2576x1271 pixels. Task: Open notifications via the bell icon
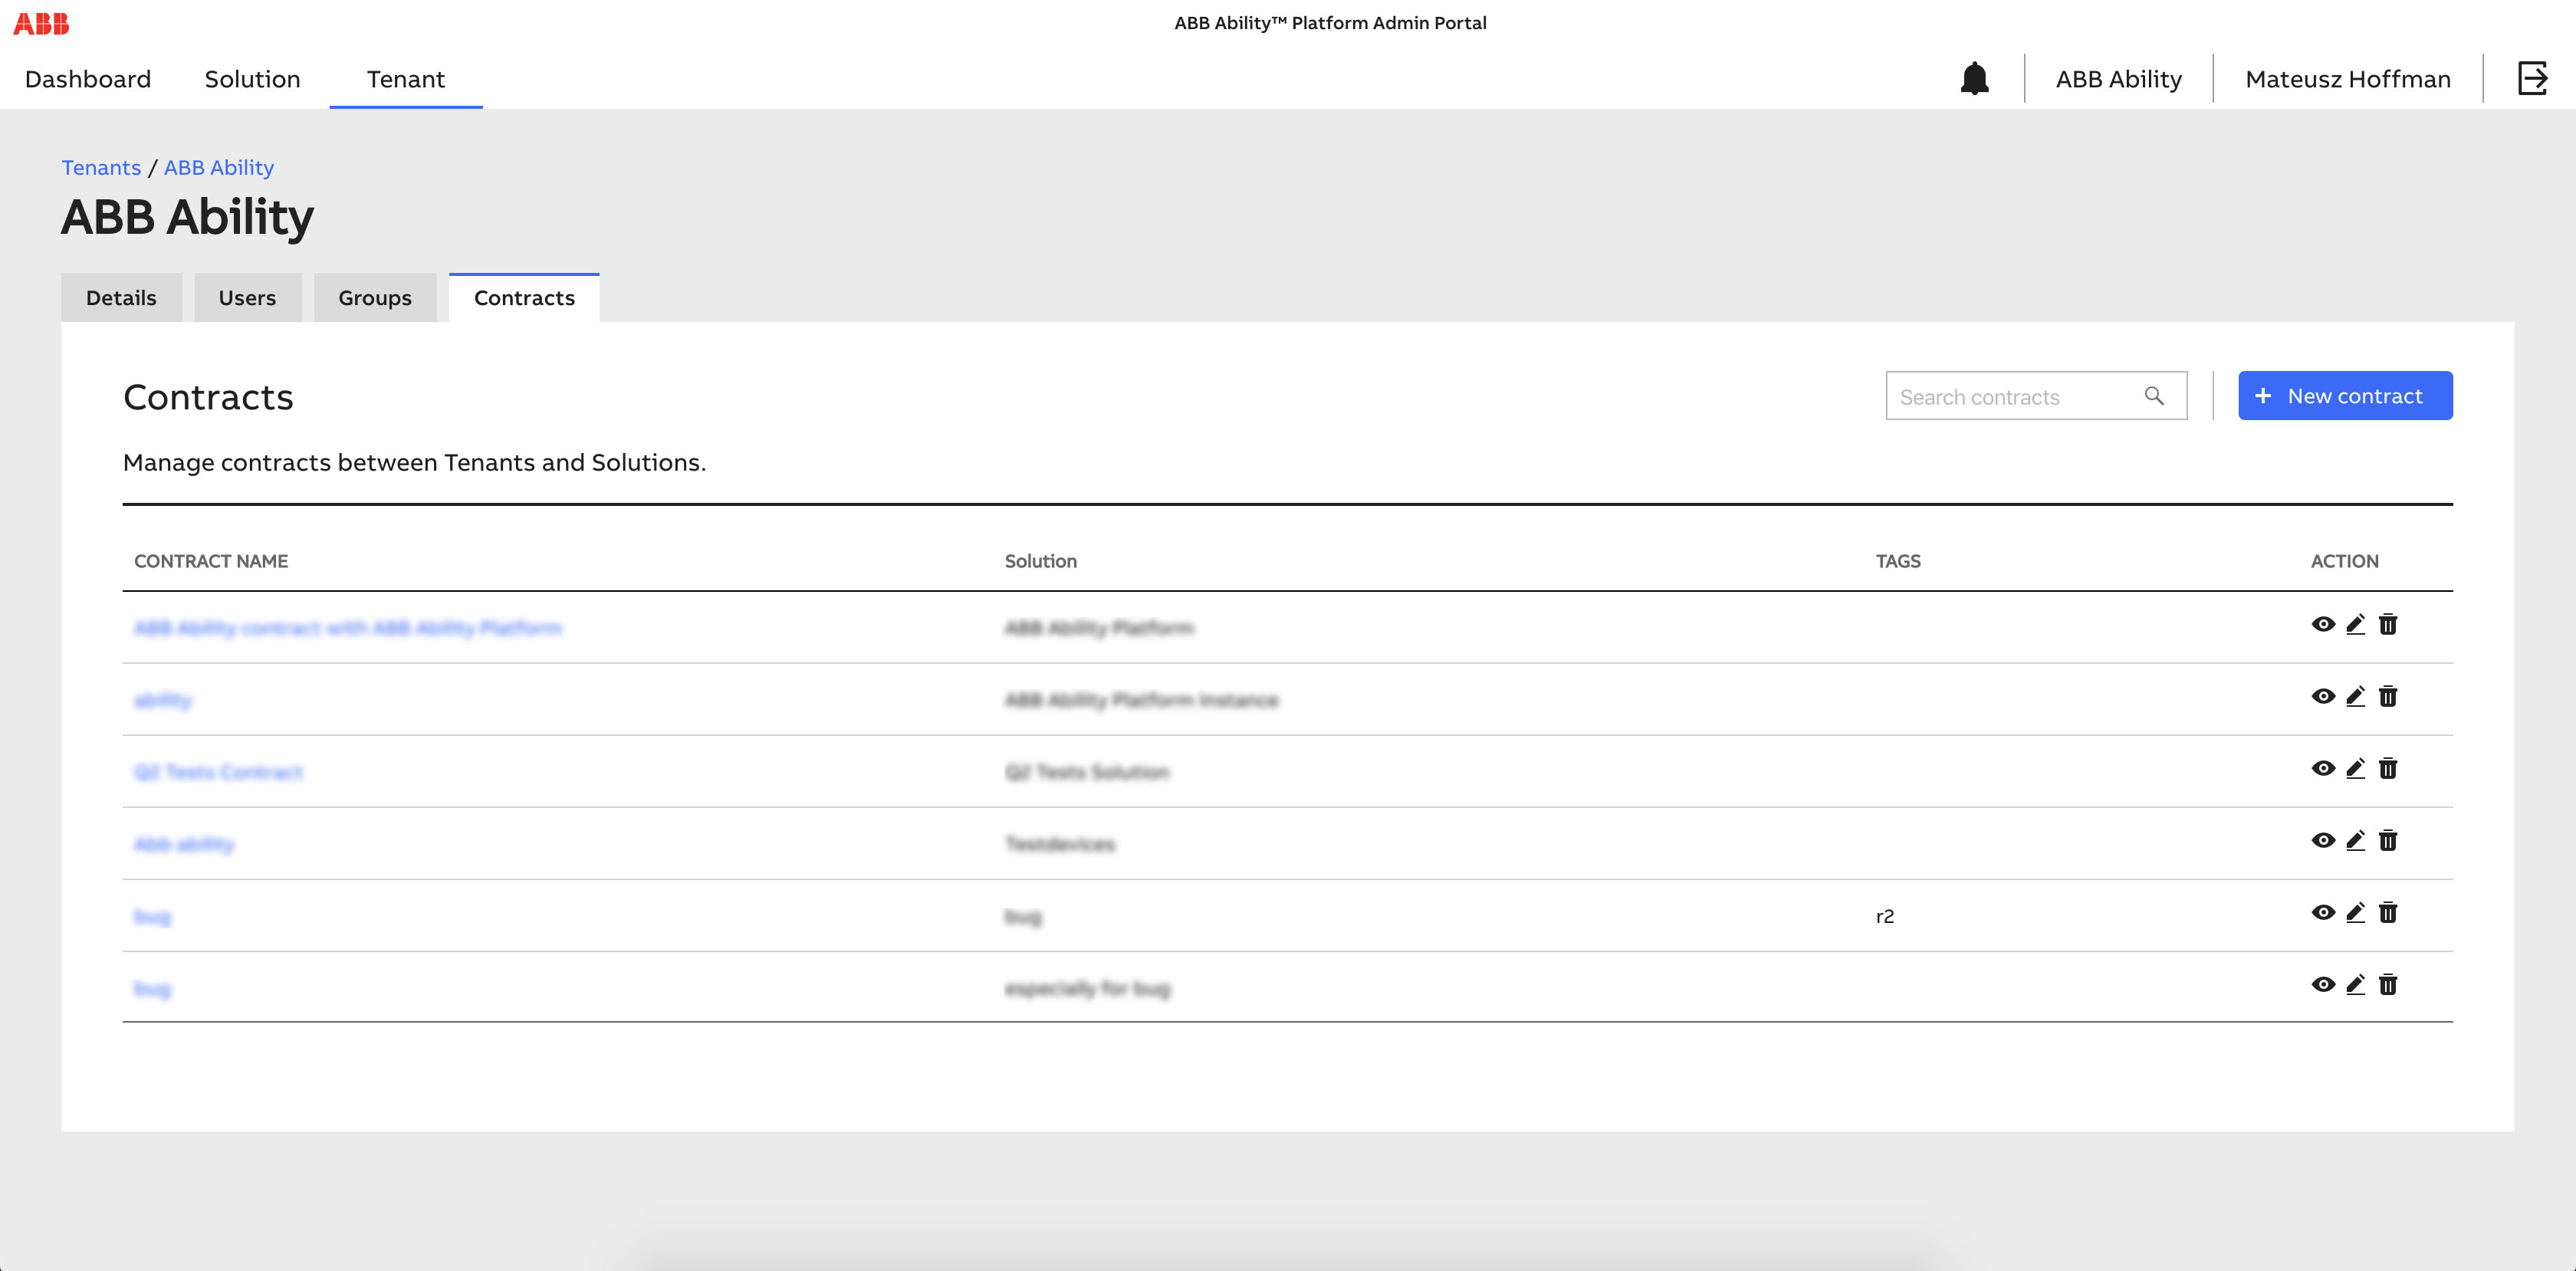(1974, 78)
